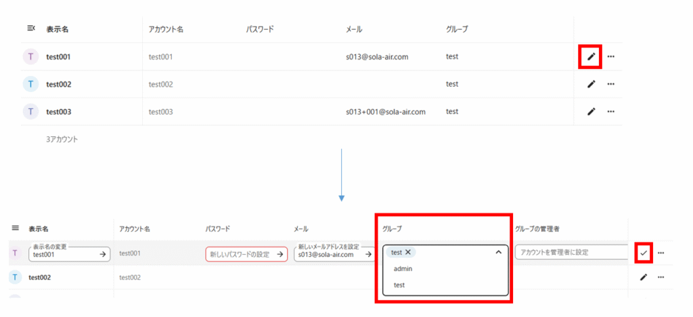This screenshot has width=693, height=317.
Task: Collapse the グループ dropdown with the chevron
Action: (x=498, y=252)
